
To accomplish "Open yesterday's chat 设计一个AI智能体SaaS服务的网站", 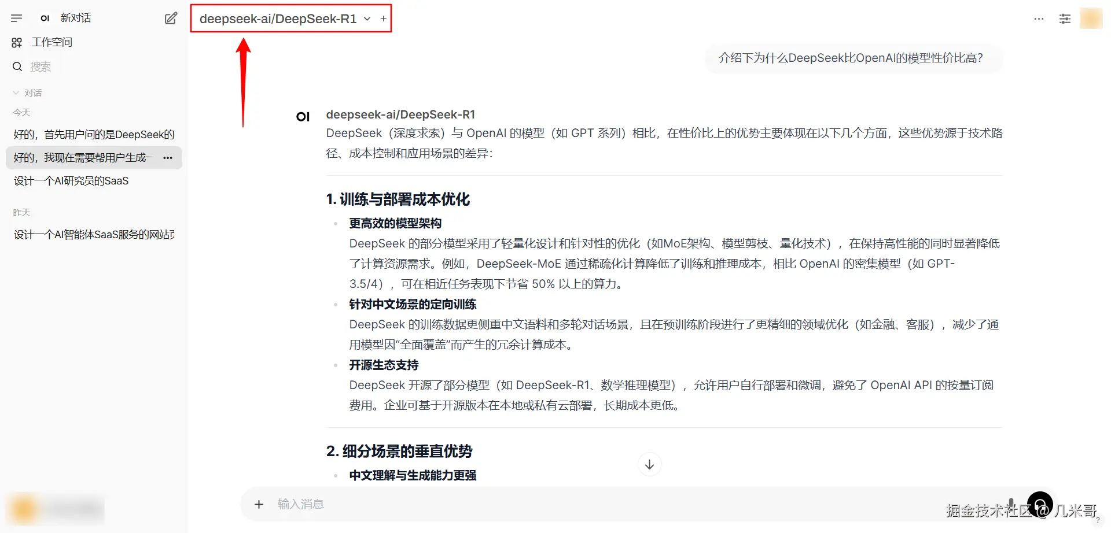I will click(93, 234).
